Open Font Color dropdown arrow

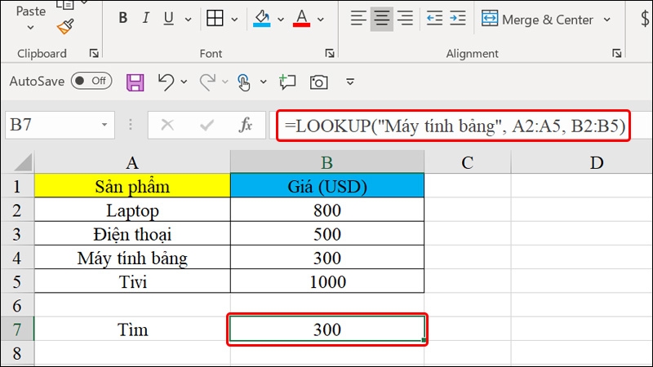coord(320,19)
